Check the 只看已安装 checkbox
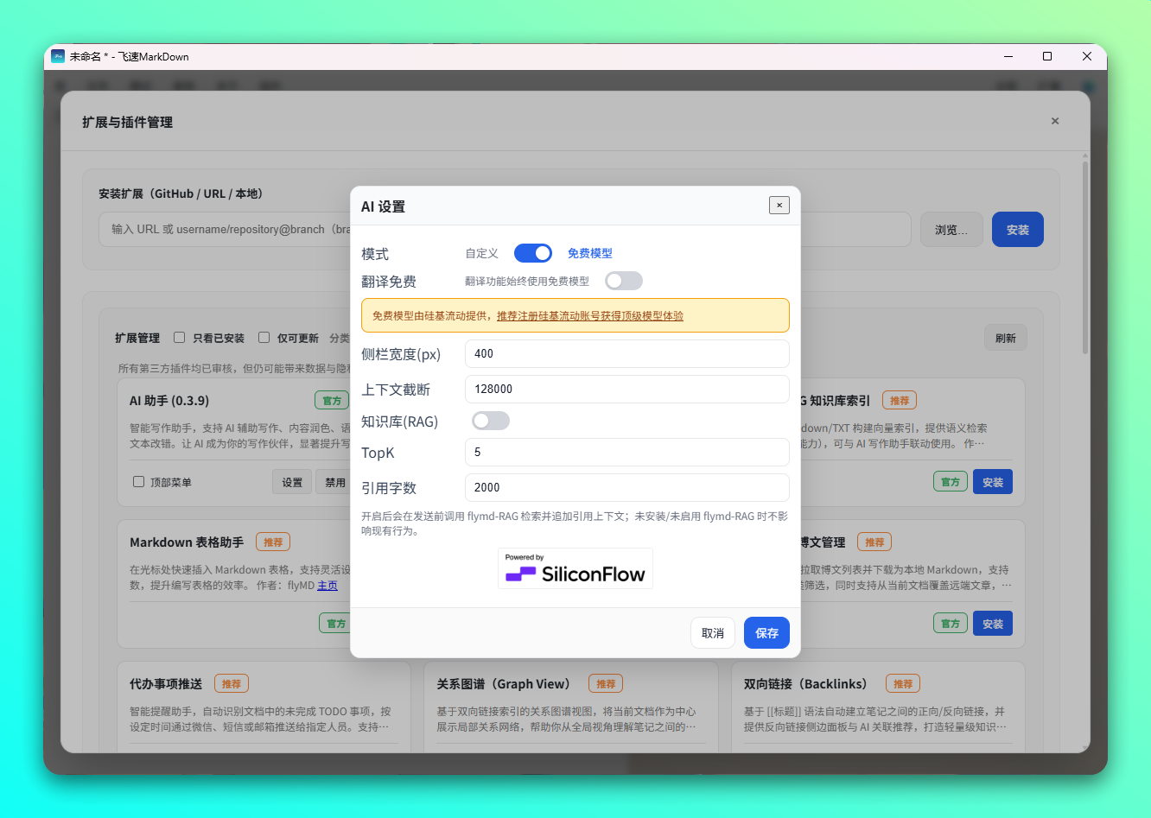 [x=180, y=338]
